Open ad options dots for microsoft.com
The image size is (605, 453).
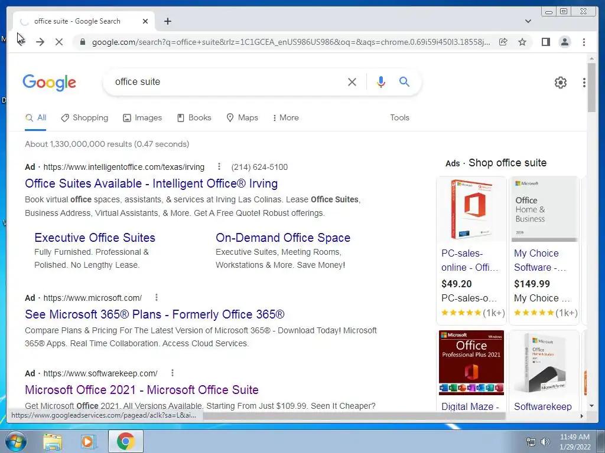156,297
